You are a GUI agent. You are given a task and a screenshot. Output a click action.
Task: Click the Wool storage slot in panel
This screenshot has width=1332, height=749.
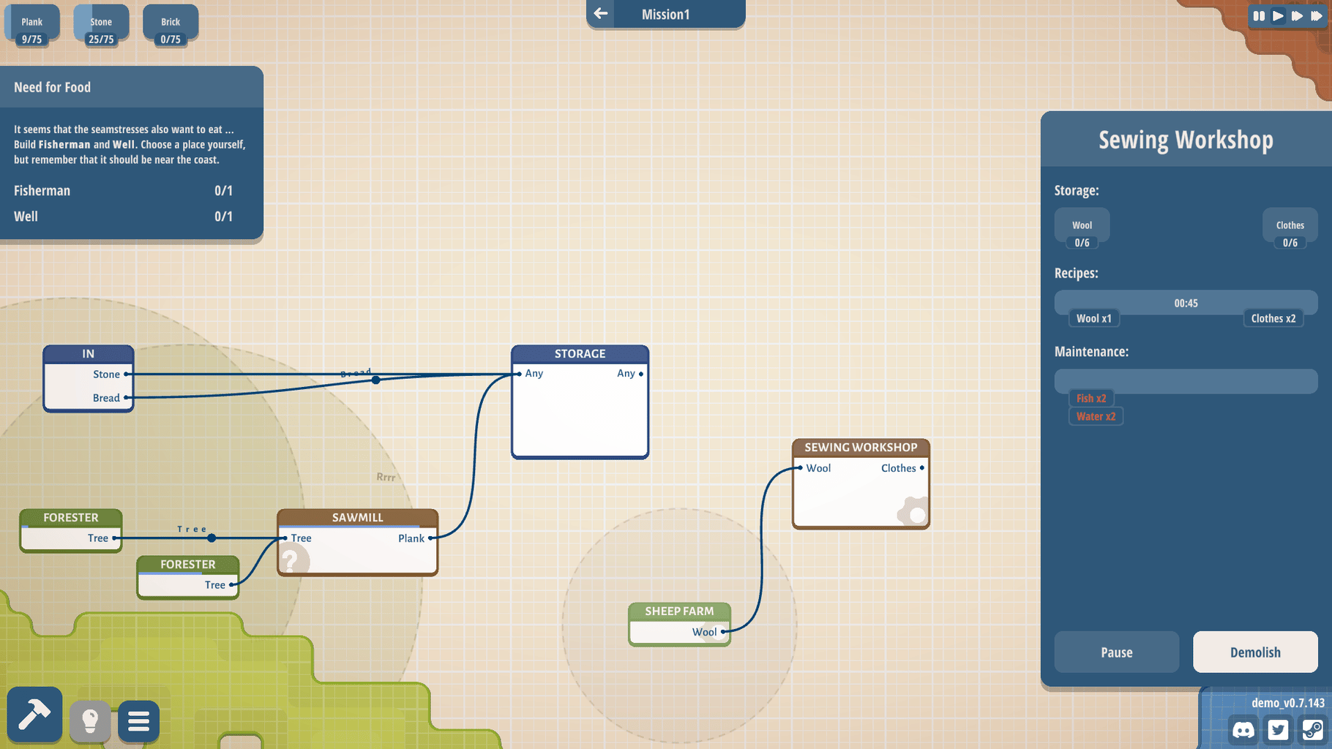click(x=1082, y=230)
